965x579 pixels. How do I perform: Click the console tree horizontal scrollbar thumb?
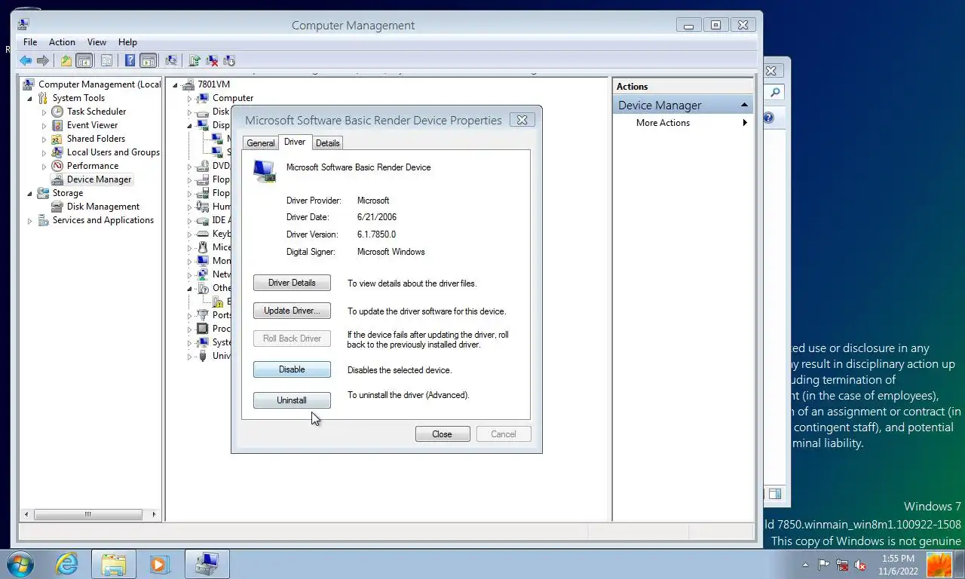tap(88, 514)
